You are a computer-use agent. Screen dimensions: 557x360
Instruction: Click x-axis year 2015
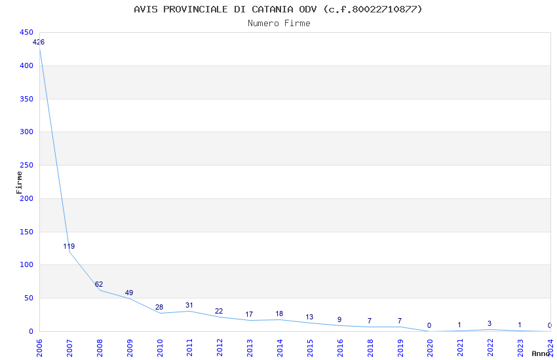(x=310, y=348)
